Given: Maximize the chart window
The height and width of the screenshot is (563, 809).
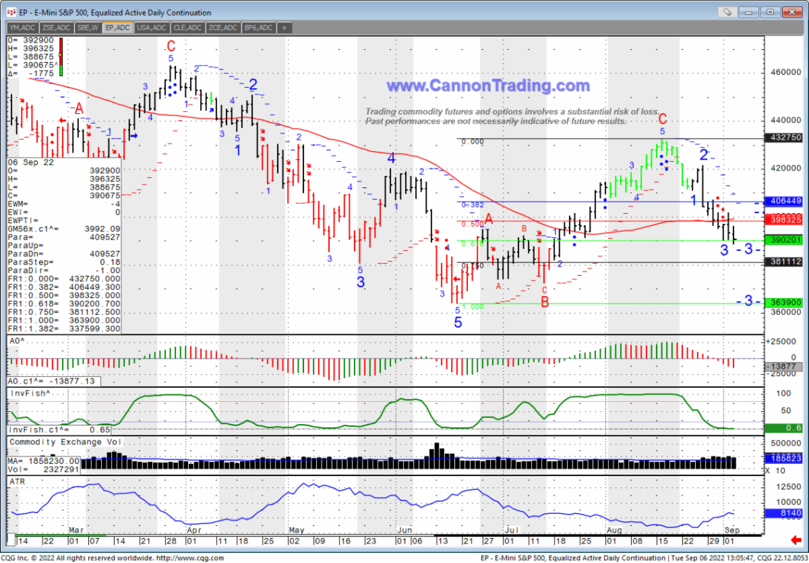Looking at the screenshot, I should pyautogui.click(x=771, y=11).
